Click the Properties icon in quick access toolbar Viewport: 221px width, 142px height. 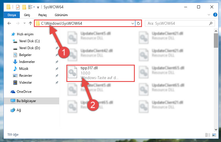(x=18, y=7)
